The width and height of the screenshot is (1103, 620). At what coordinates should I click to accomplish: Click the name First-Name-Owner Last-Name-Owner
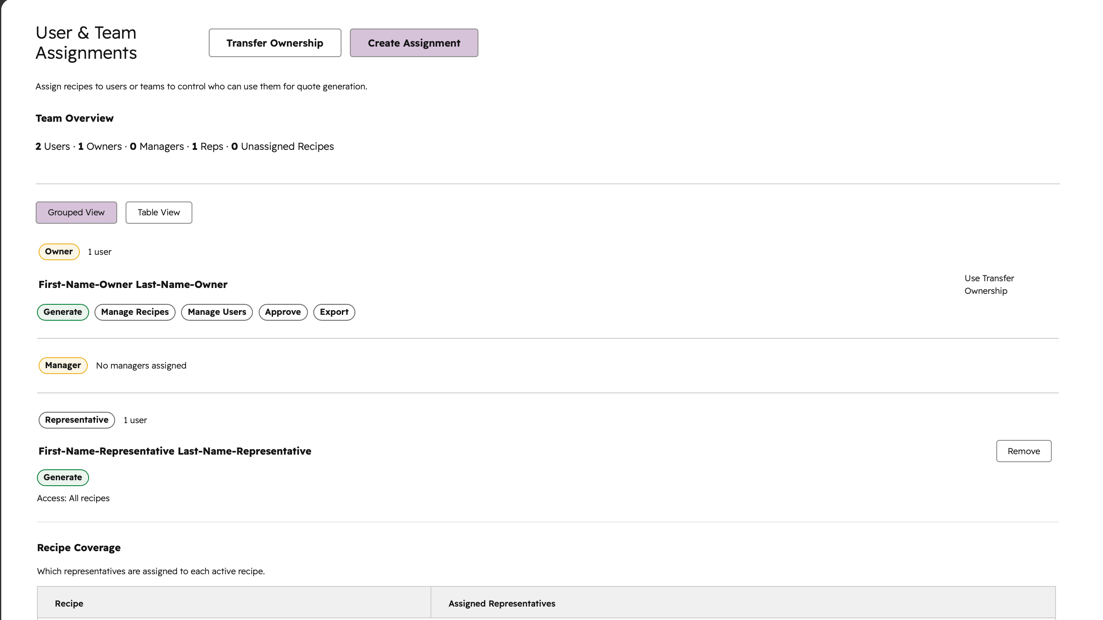[x=133, y=285]
